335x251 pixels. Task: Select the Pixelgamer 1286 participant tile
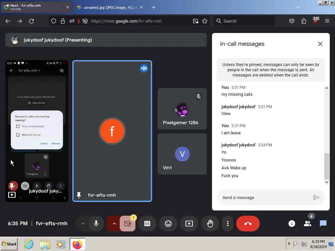point(182,109)
